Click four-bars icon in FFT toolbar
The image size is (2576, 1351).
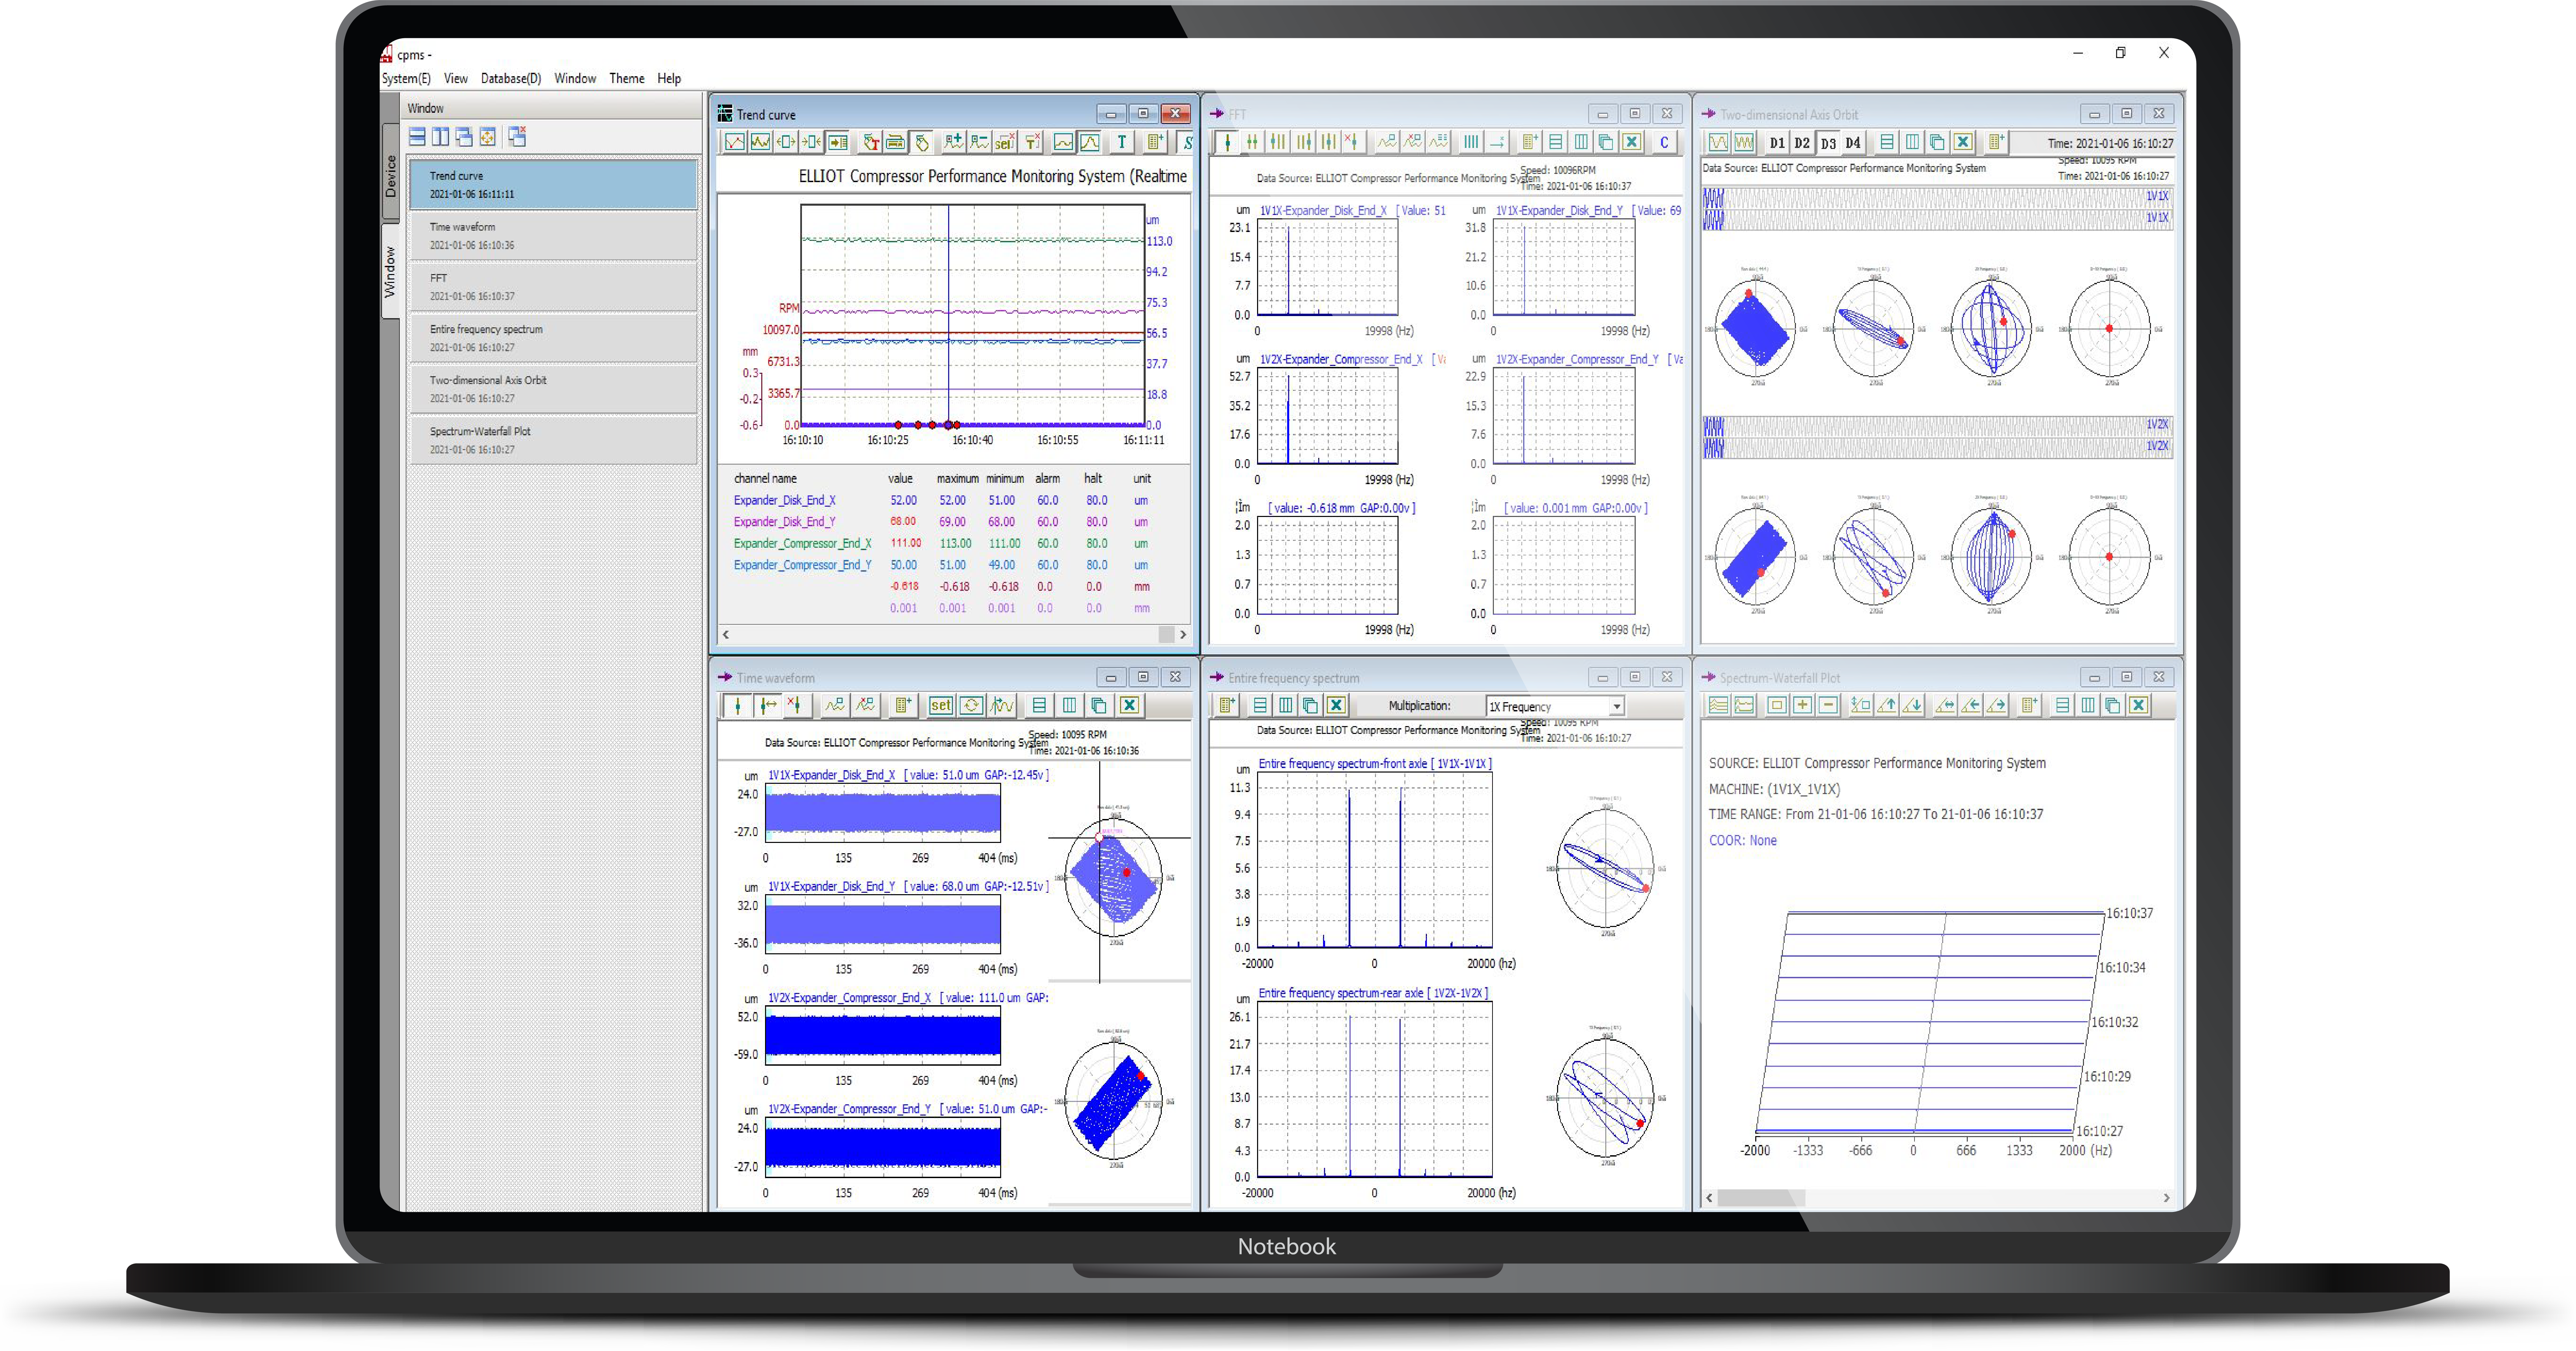pyautogui.click(x=1471, y=142)
